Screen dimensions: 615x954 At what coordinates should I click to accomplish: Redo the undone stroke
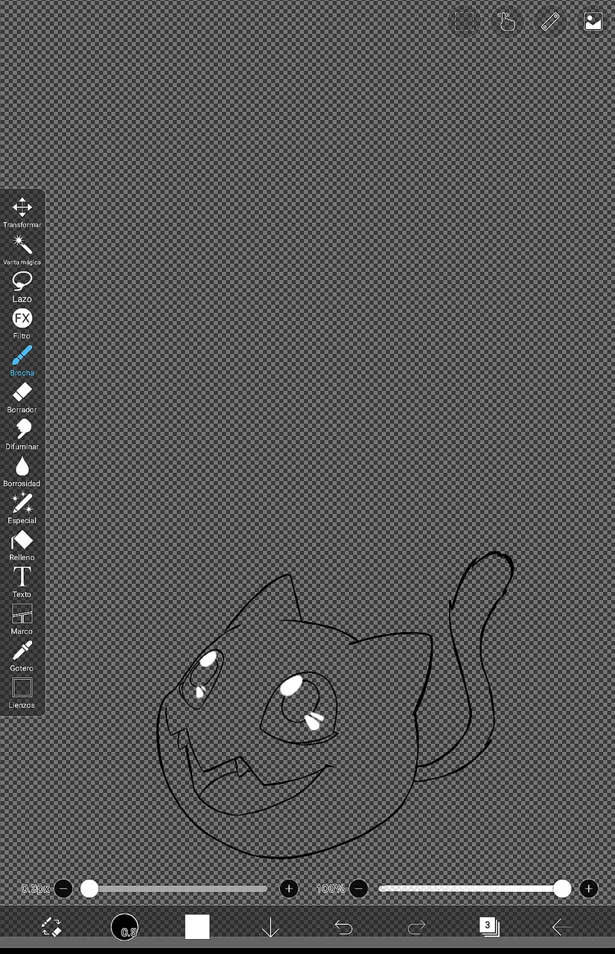[x=416, y=927]
